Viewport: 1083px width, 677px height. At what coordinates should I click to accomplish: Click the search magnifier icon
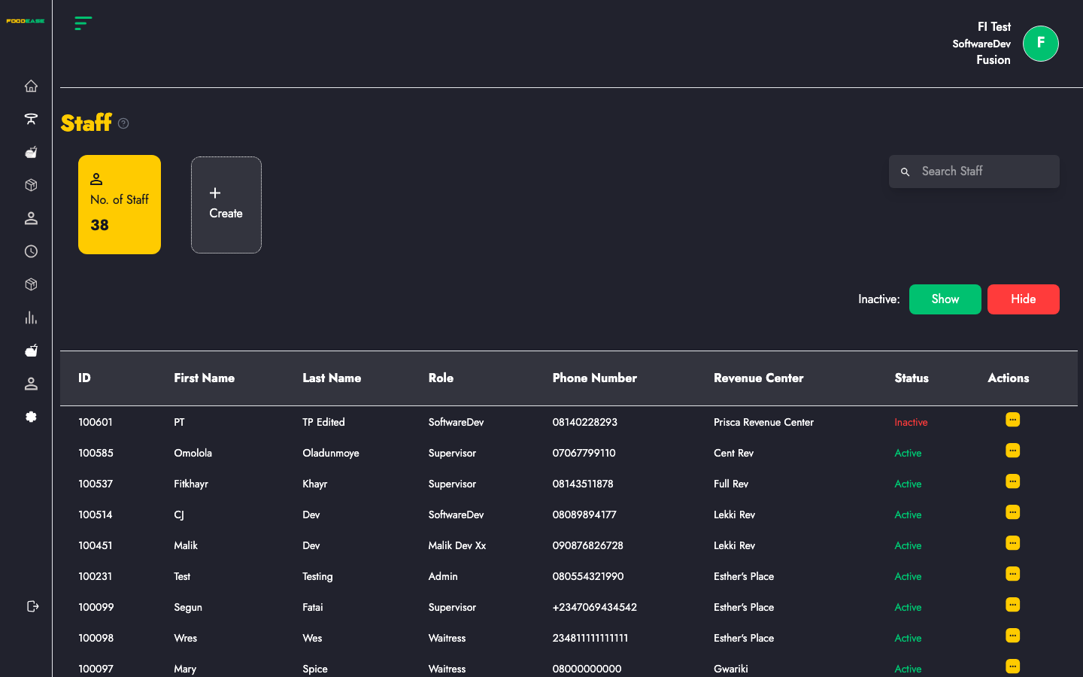906,172
